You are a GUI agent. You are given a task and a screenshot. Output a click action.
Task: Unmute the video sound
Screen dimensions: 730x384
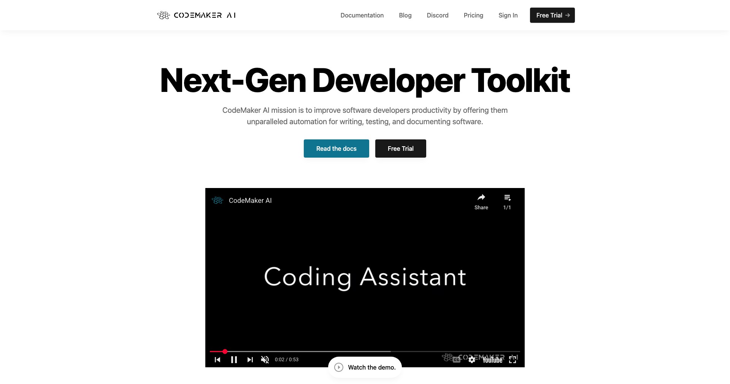[x=265, y=360]
